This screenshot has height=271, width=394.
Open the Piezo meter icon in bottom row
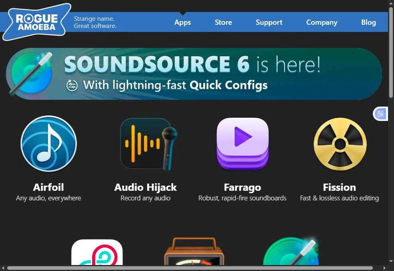[194, 251]
